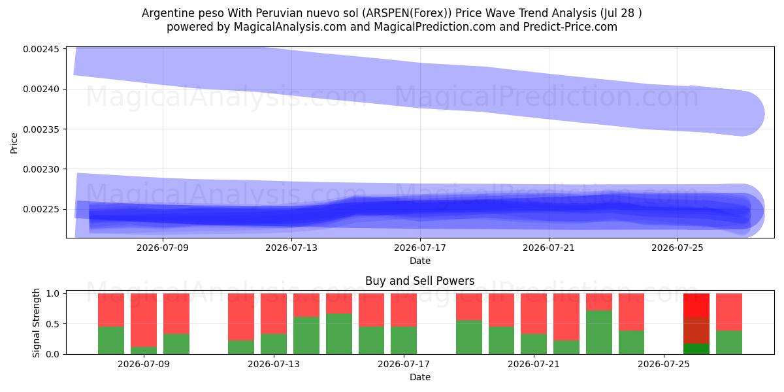784x392 pixels.
Task: Click the 'Signal Strength' y-axis label
Action: point(37,323)
